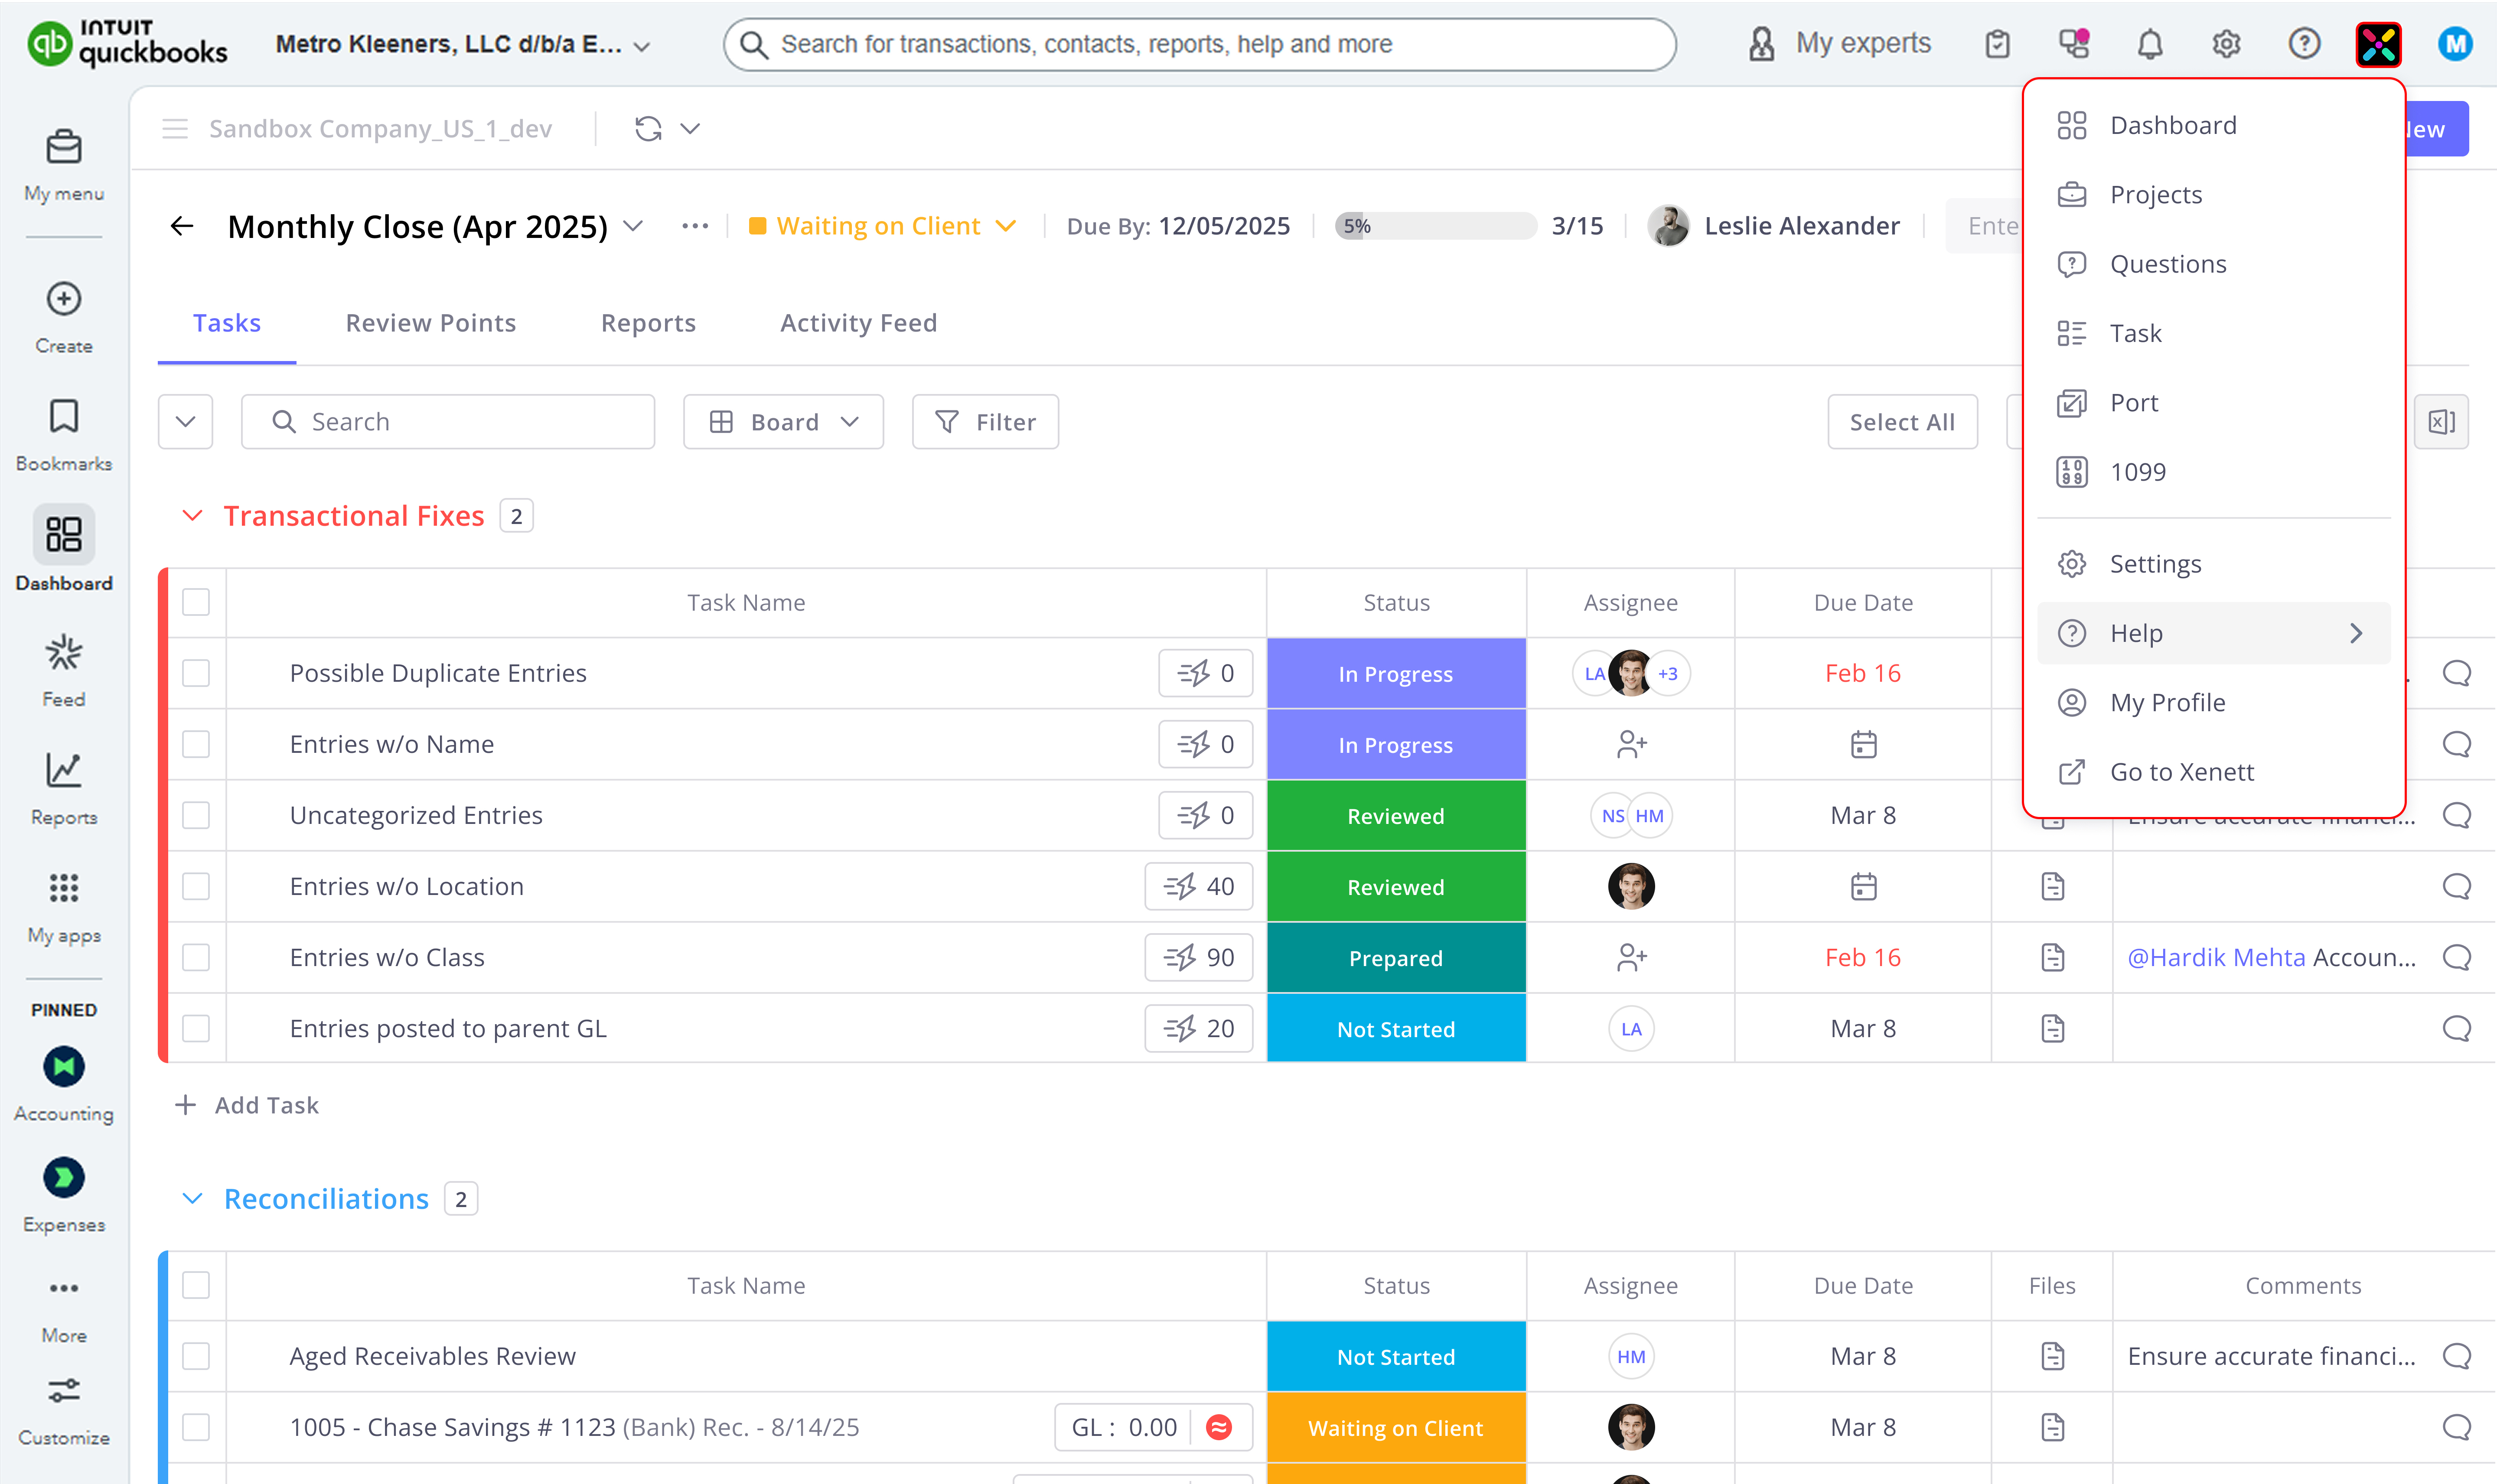Screen dimensions: 2497x1484
Task: Switch to the Review Points tab
Action: 430,322
